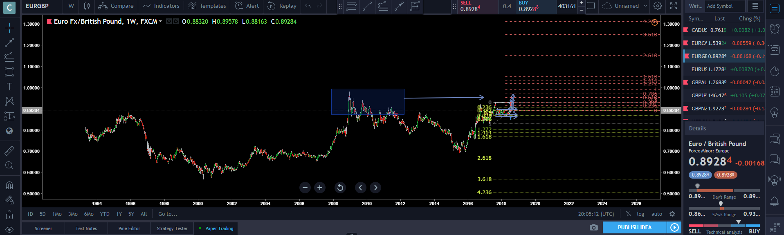
Task: Decrease the order quantity
Action: point(582,9)
